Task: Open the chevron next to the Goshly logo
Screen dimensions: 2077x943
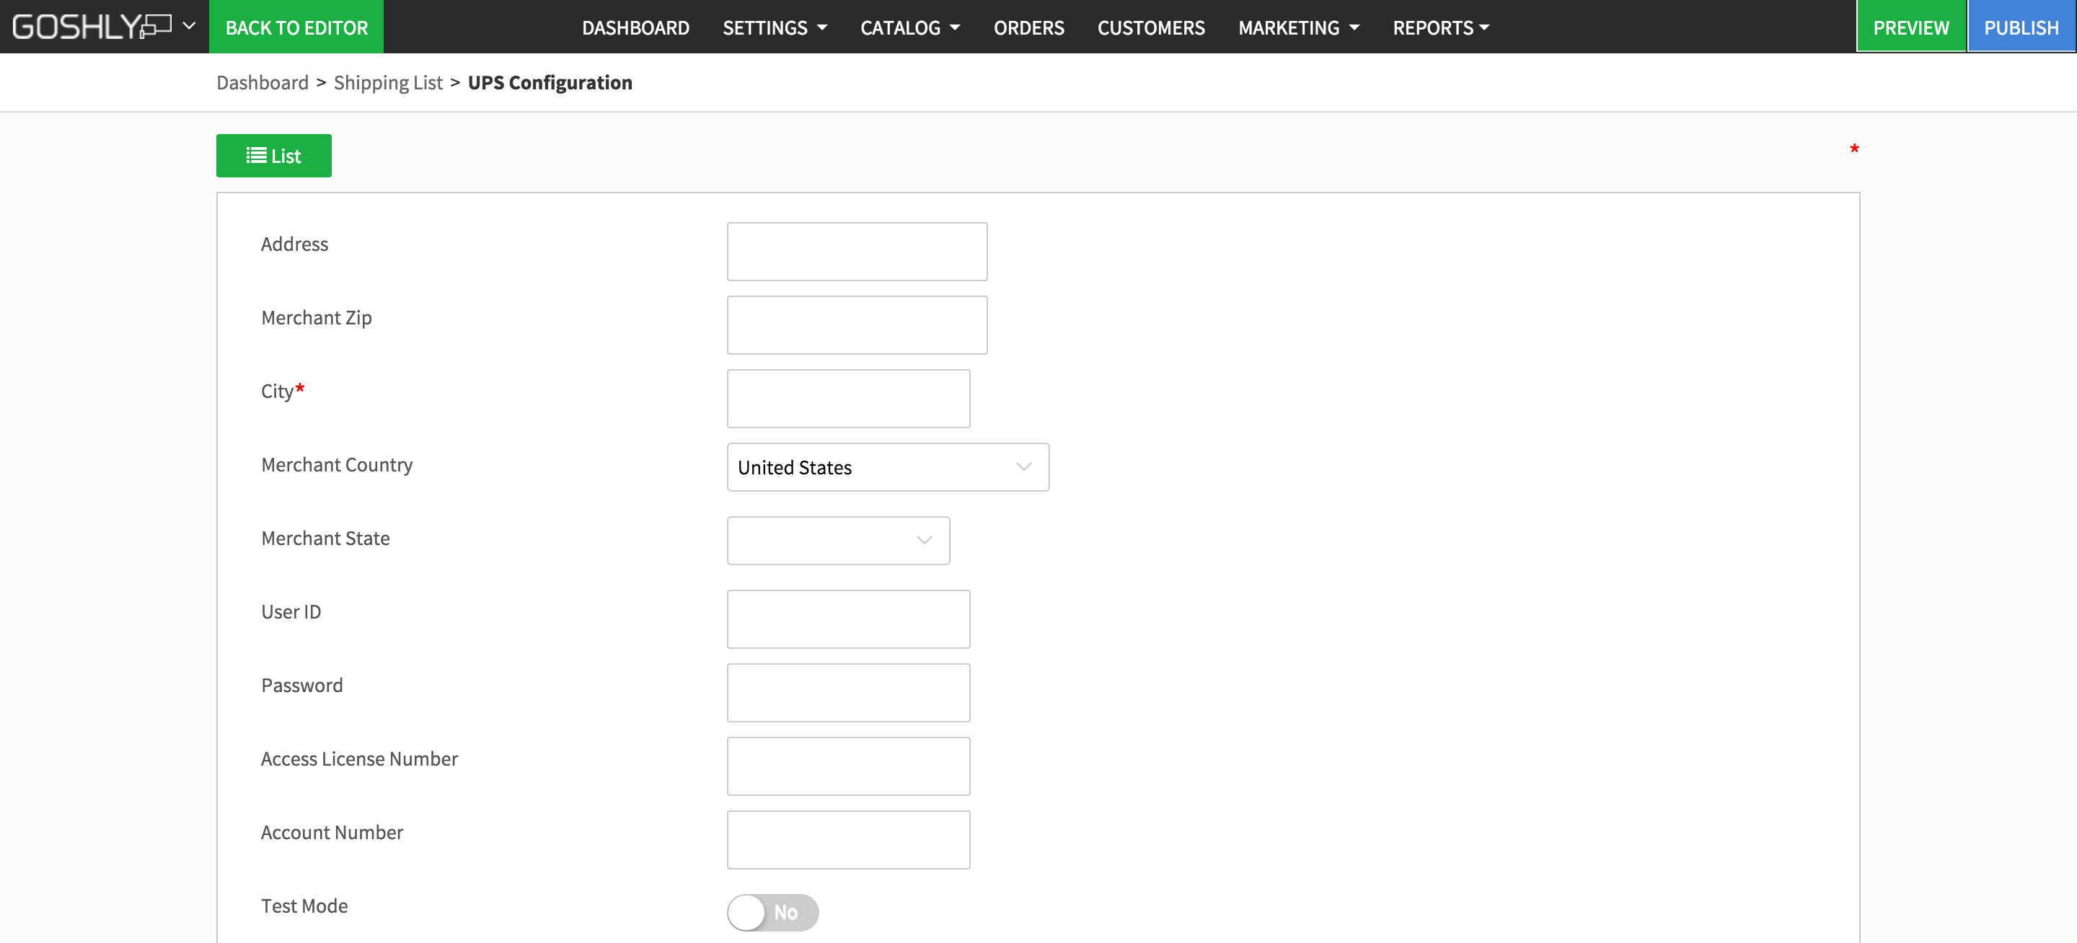Action: [190, 26]
